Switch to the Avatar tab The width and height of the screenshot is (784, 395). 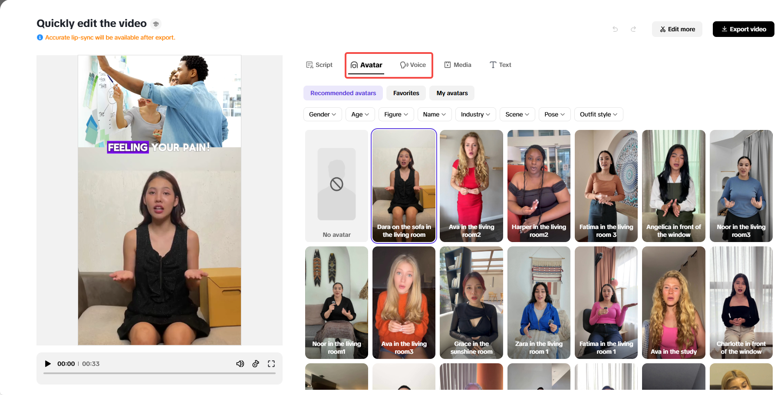click(366, 65)
